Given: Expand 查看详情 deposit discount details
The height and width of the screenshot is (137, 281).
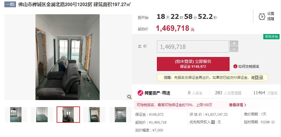Looking at the screenshot, I should tap(238, 105).
